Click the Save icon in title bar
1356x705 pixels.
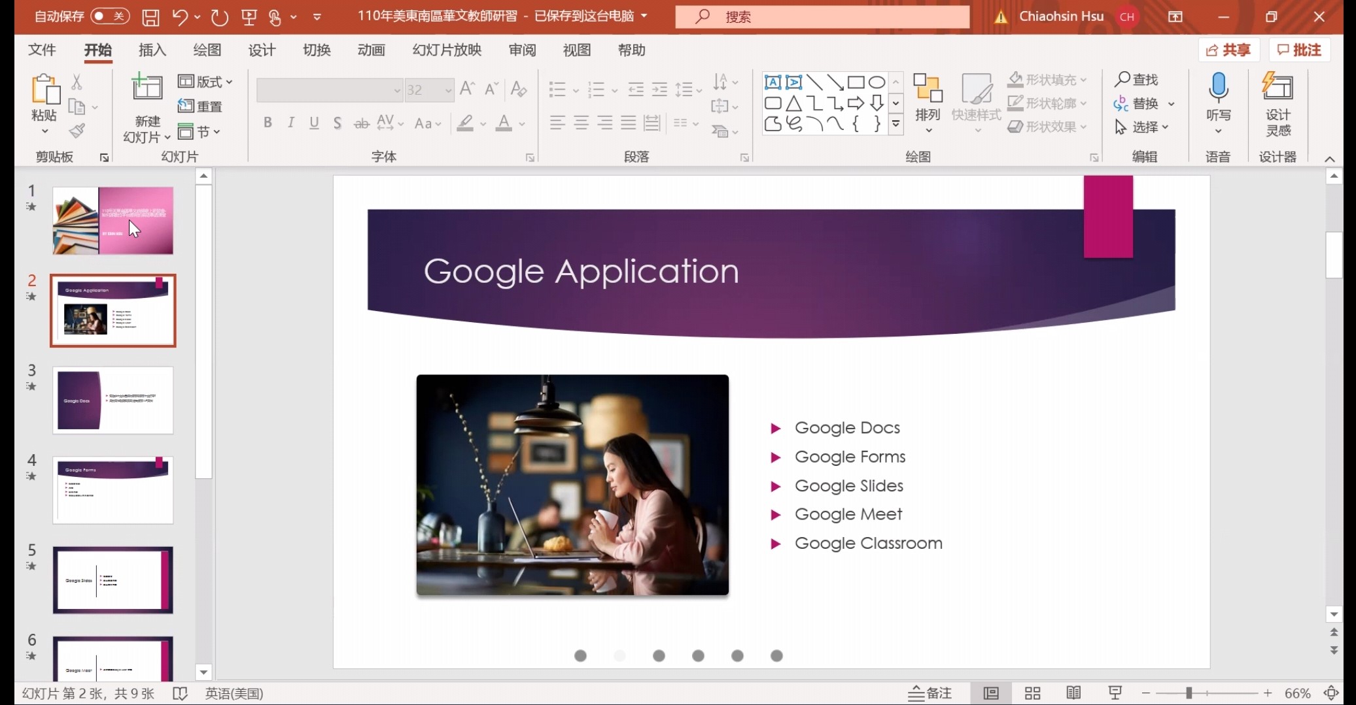click(x=150, y=17)
